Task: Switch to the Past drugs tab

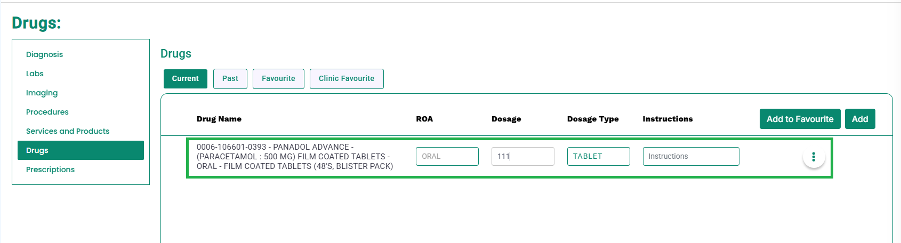Action: (230, 78)
